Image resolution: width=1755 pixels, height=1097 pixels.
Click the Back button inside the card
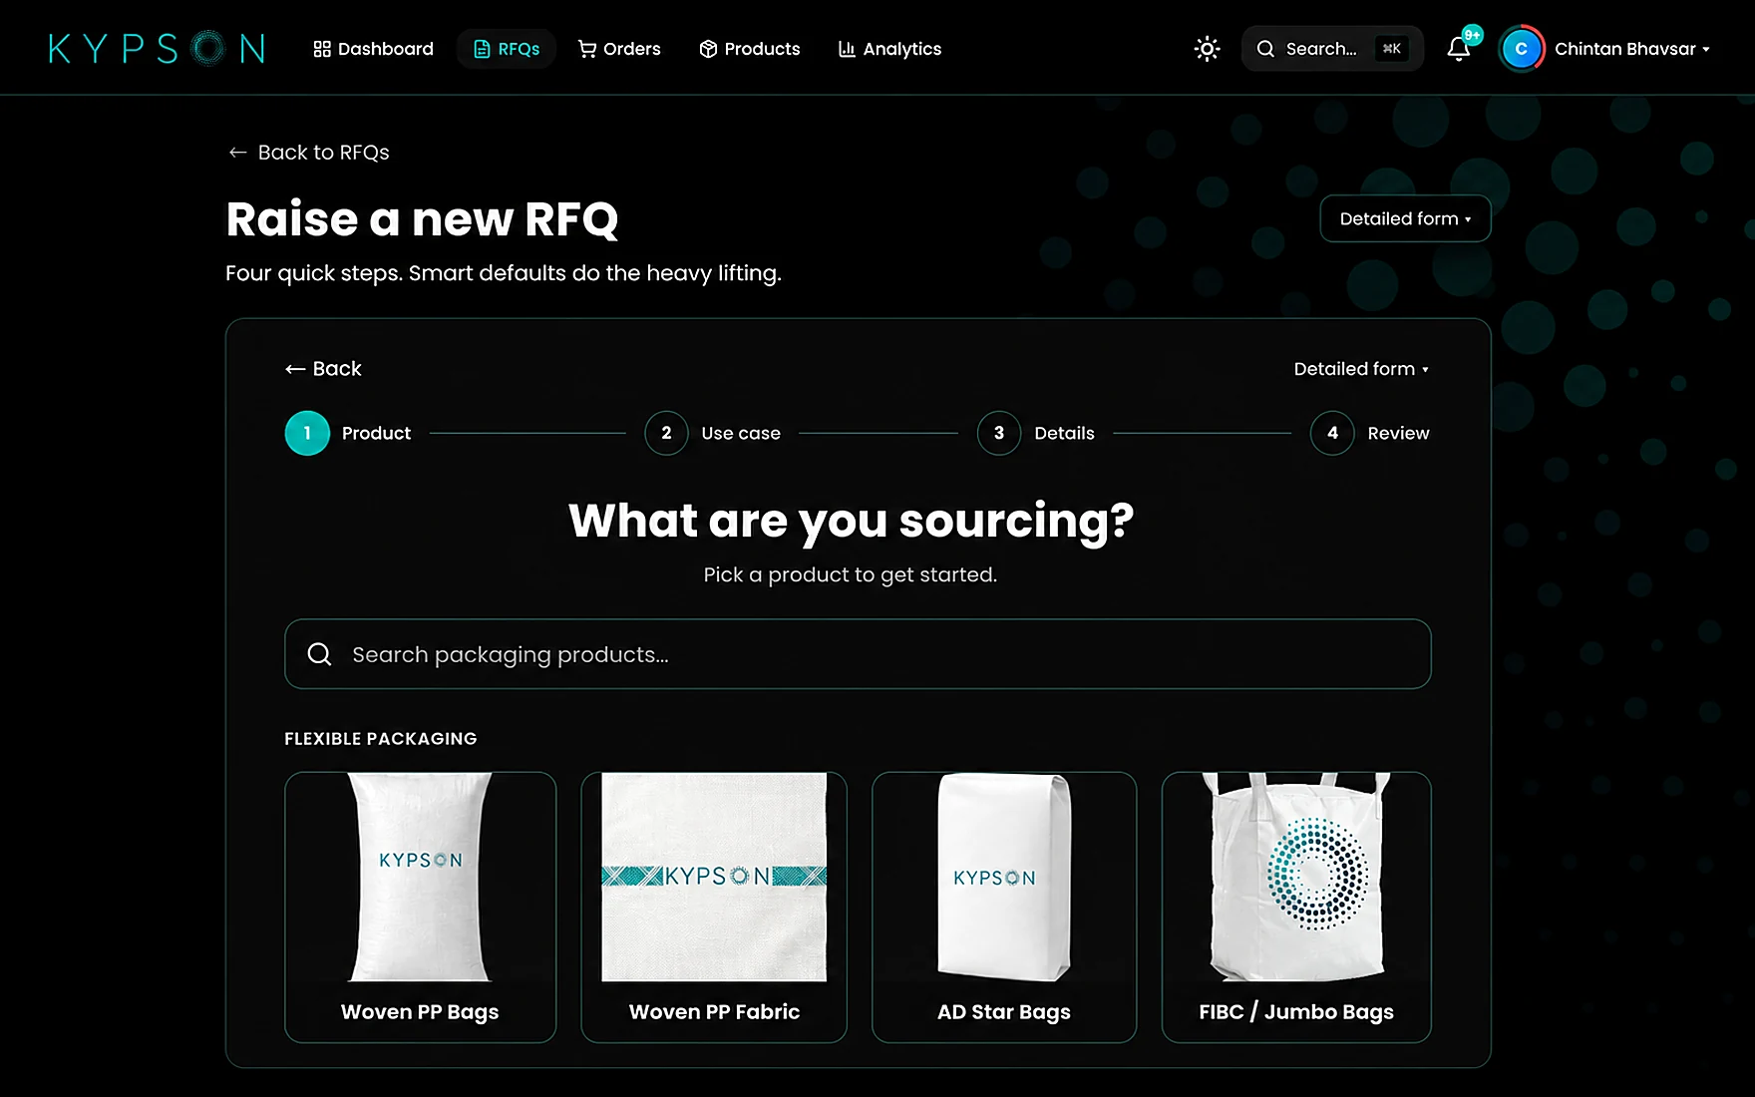click(323, 369)
